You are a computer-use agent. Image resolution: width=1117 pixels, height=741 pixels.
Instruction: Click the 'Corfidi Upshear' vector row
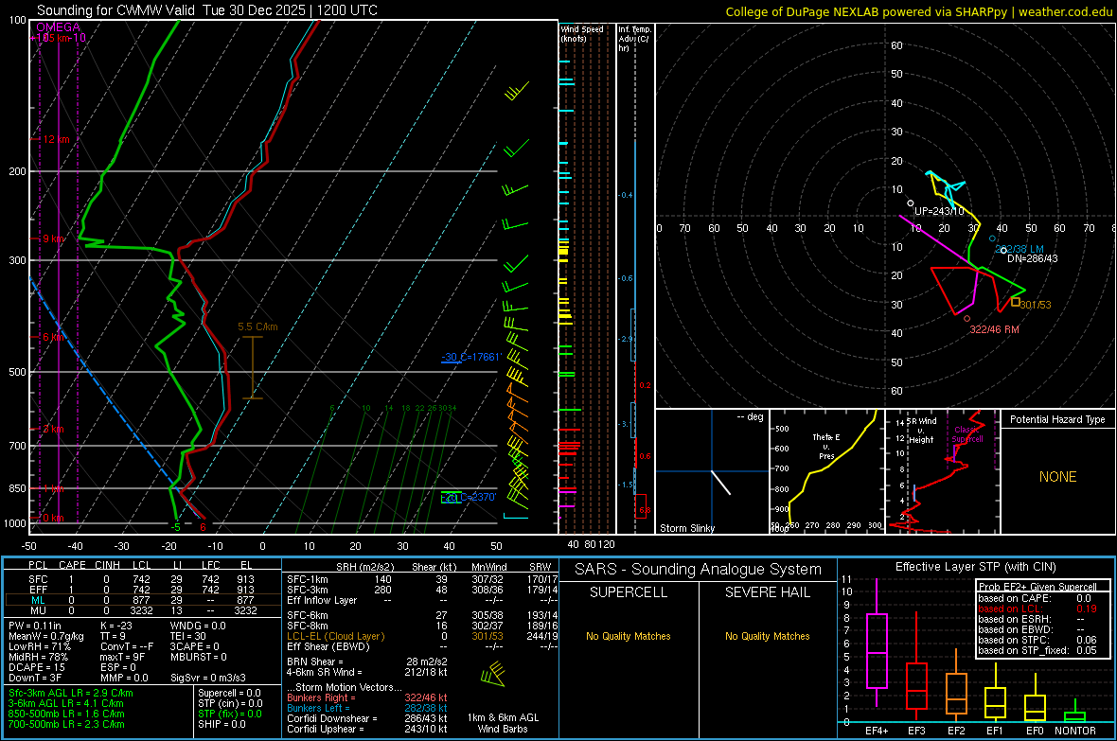pyautogui.click(x=367, y=729)
